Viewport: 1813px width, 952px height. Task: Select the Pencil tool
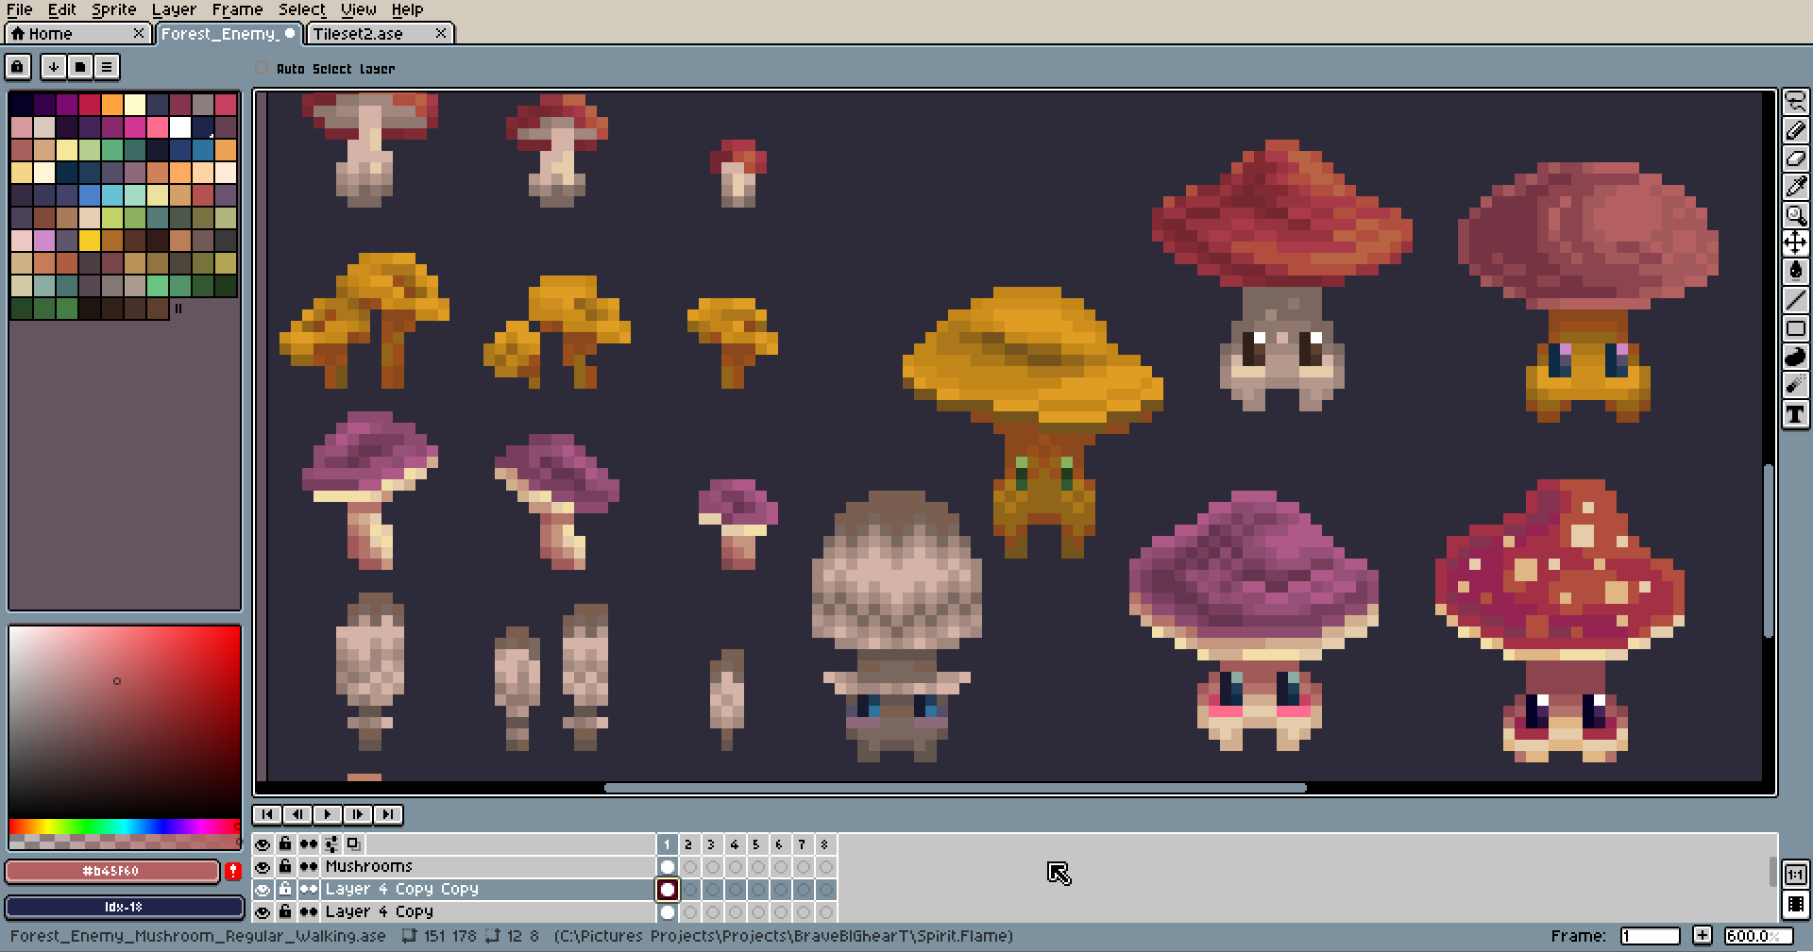click(x=1795, y=130)
